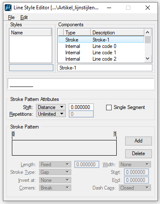Click the Stroke-1 description text field
160x204 pixels.
(x=105, y=68)
